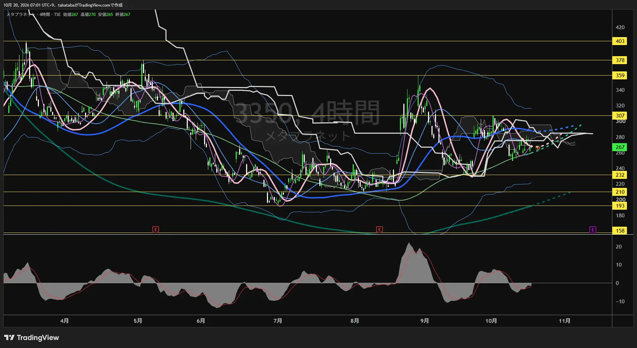637x348 pixels.
Task: Click the 158 price level label
Action: (x=620, y=231)
